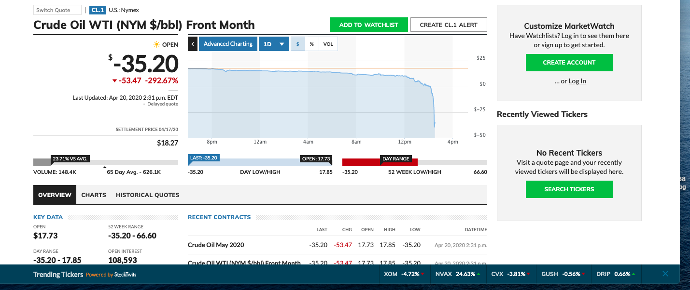The width and height of the screenshot is (690, 290).
Task: Click the Log In link
Action: click(x=577, y=81)
